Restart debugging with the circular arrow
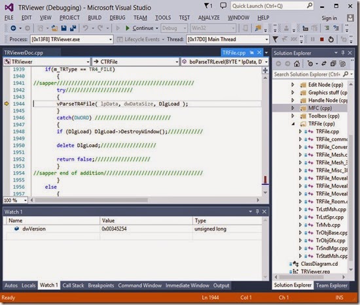The width and height of the screenshot is (360, 305). (331, 39)
